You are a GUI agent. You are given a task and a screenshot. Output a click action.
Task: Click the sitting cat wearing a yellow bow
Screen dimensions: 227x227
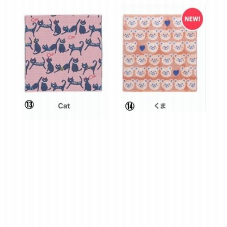tap(36, 46)
